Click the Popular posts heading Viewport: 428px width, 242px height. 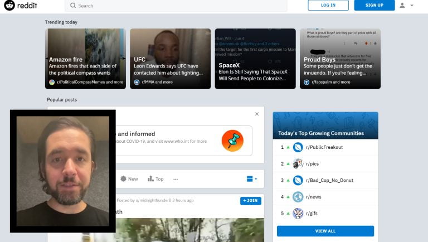[x=62, y=100]
